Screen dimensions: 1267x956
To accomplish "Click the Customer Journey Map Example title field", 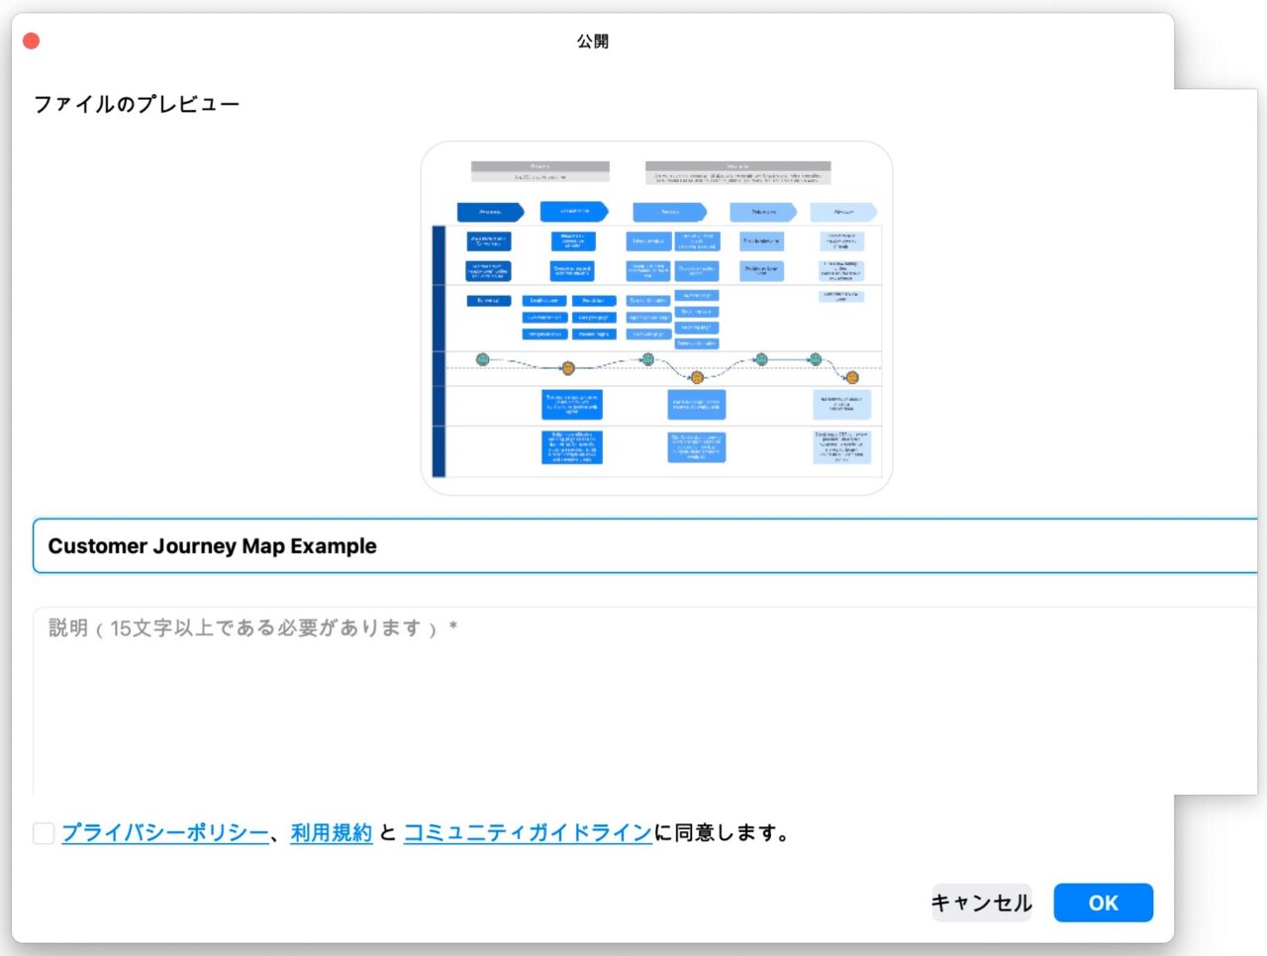I will pyautogui.click(x=396, y=545).
